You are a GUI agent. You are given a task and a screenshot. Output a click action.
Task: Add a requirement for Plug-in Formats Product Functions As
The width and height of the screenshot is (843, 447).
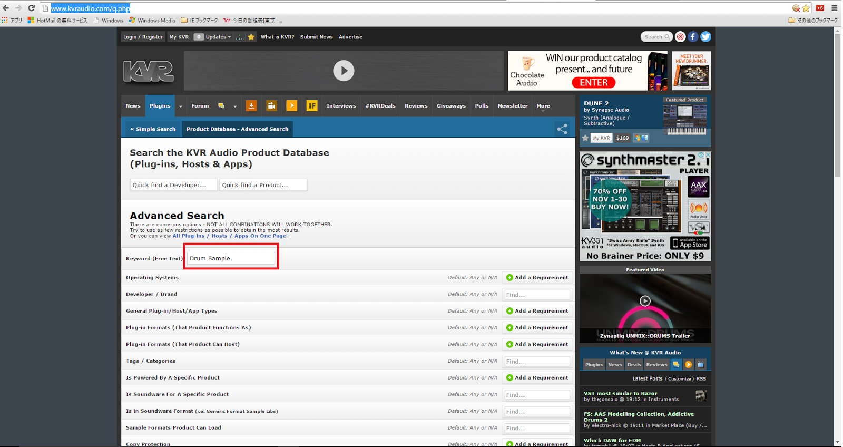point(537,328)
